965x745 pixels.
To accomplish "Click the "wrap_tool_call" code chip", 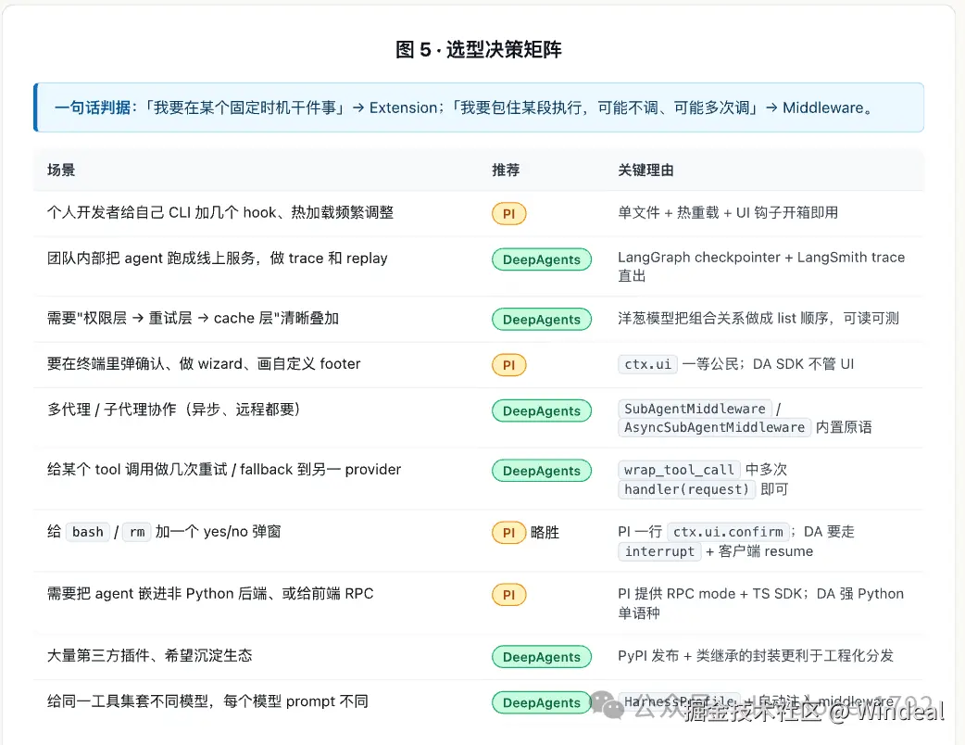I will point(679,469).
